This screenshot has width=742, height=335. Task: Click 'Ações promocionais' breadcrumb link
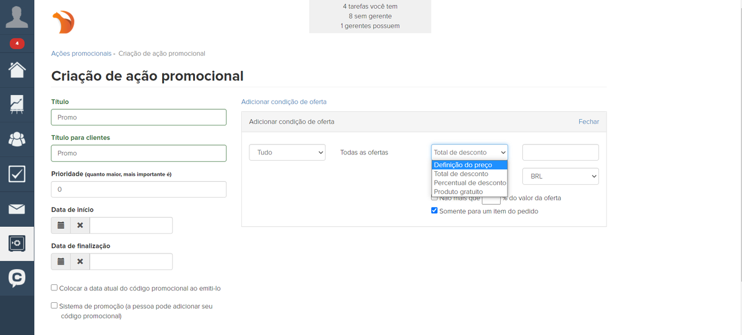pyautogui.click(x=81, y=54)
